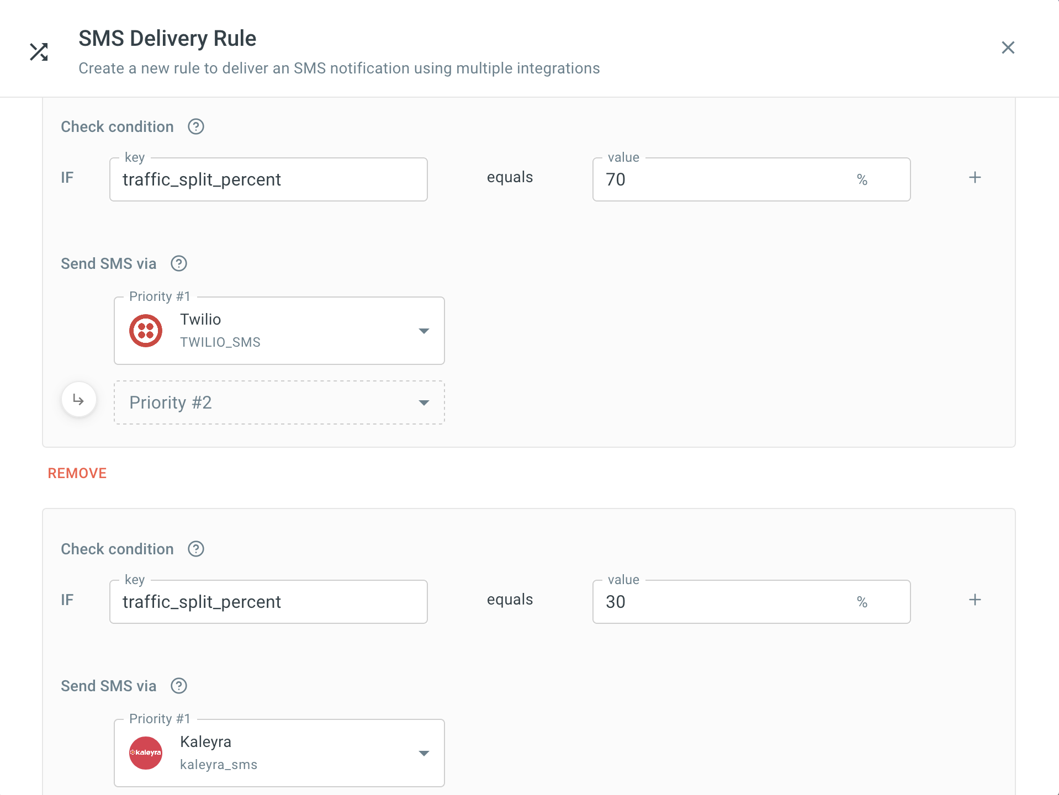Click the Twilio logo icon
The height and width of the screenshot is (795, 1059).
coord(146,331)
